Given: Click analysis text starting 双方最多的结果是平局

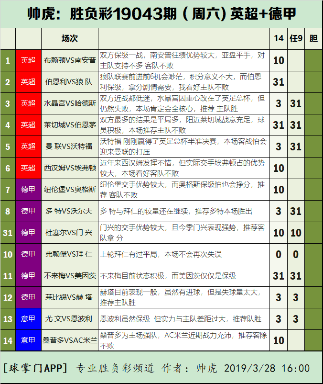Looking at the screenshot, I should pyautogui.click(x=182, y=125).
